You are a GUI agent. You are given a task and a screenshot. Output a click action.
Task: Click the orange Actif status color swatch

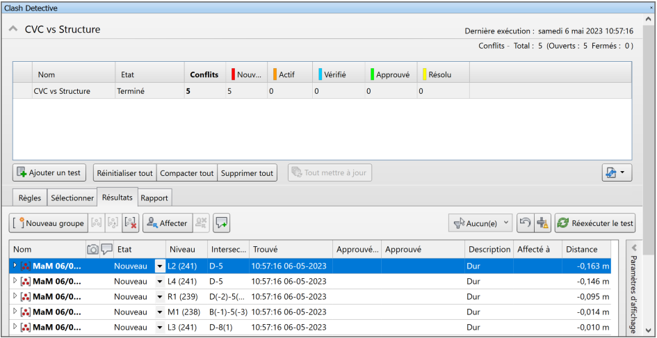point(275,74)
